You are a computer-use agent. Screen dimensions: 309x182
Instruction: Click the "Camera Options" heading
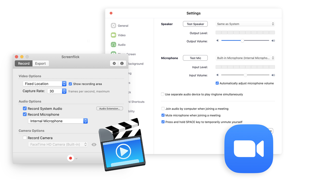pos(31,131)
